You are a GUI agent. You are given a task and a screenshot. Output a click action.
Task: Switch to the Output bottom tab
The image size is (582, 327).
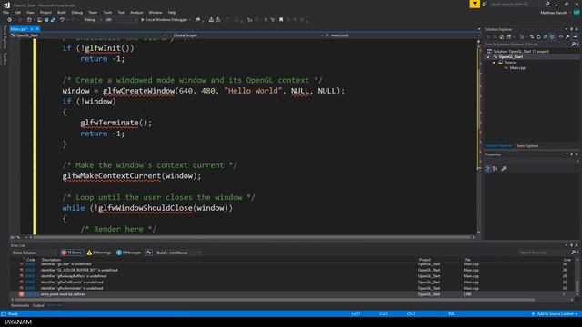click(x=38, y=305)
